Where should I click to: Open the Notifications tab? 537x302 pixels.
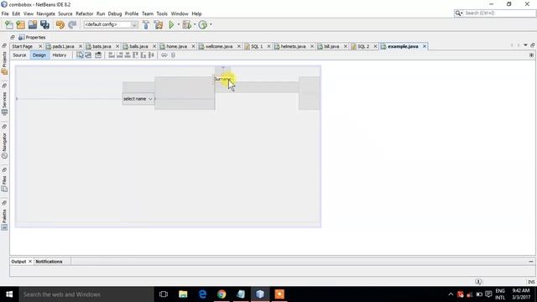(x=49, y=262)
